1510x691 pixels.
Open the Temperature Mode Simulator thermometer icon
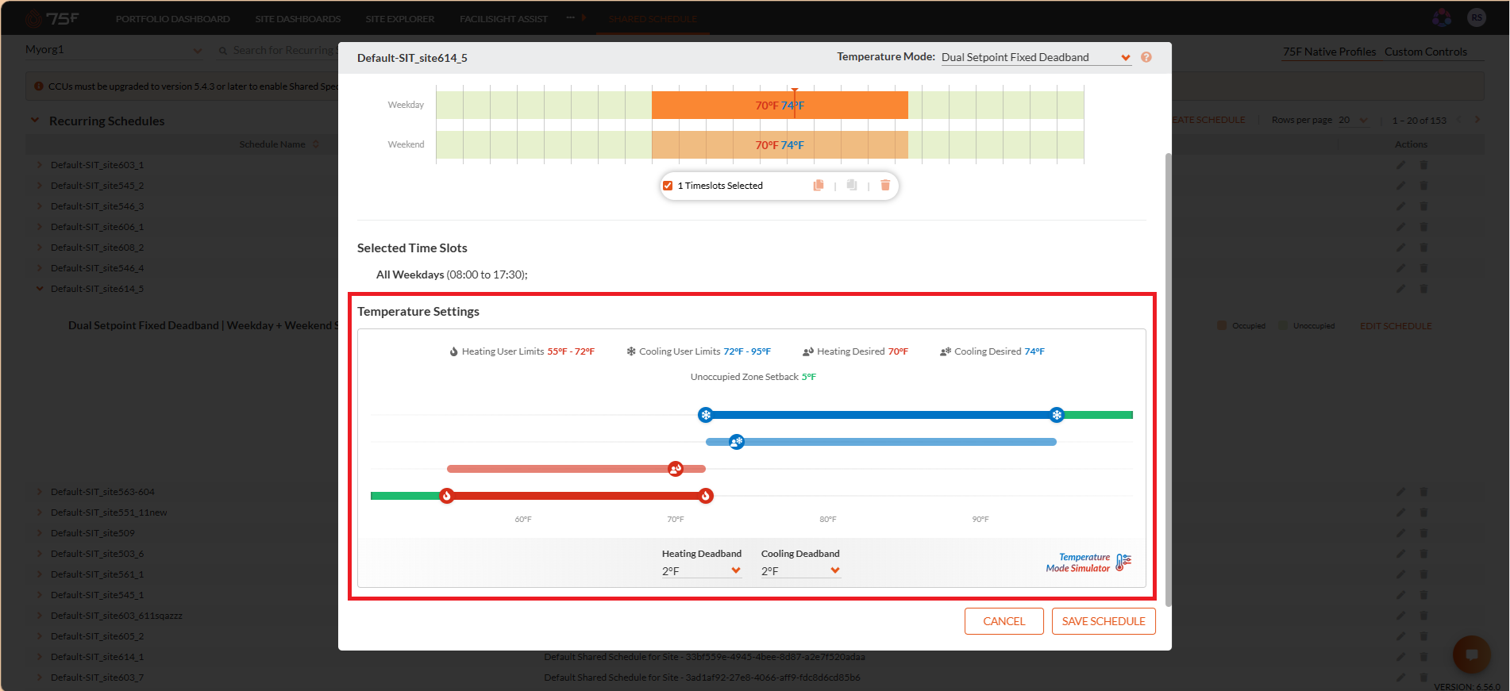coord(1123,562)
